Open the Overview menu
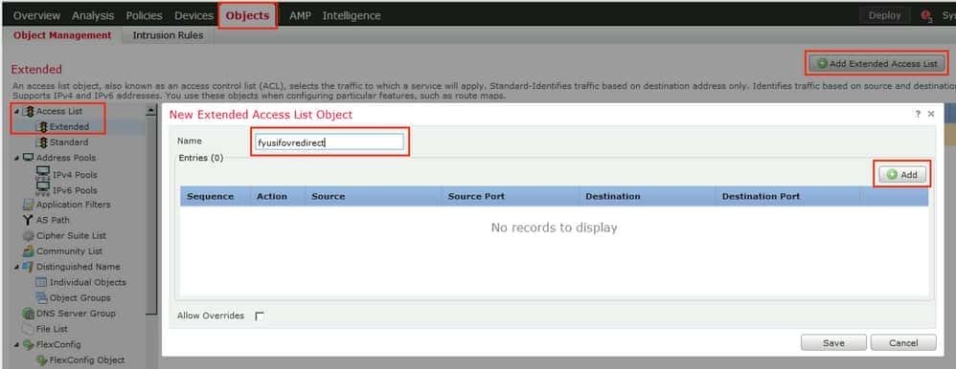Image resolution: width=956 pixels, height=369 pixels. coord(36,16)
